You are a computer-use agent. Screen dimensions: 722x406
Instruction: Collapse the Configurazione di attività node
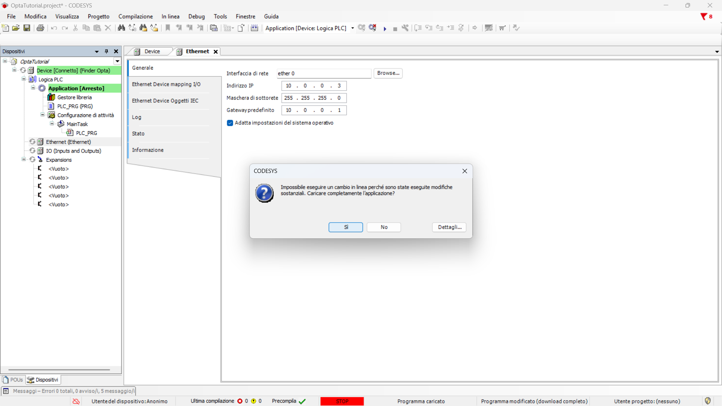click(x=42, y=115)
